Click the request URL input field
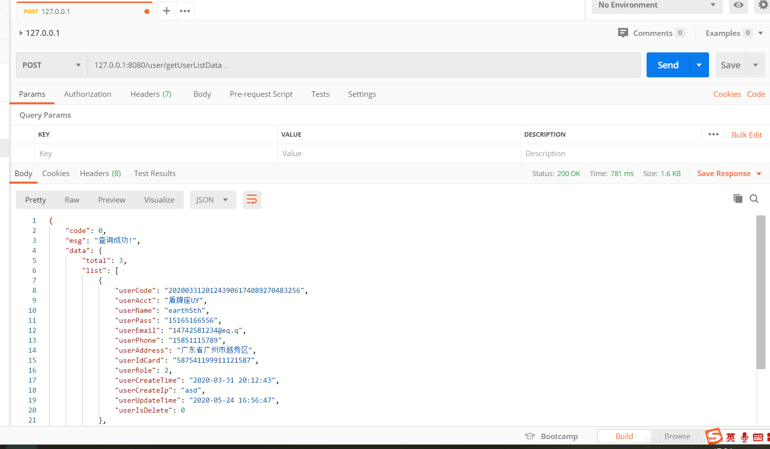The image size is (770, 449). [x=364, y=65]
